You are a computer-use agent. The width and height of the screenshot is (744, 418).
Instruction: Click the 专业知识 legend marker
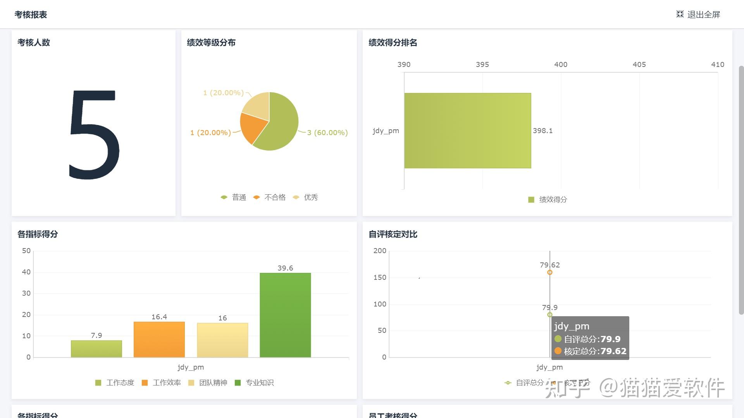point(237,382)
